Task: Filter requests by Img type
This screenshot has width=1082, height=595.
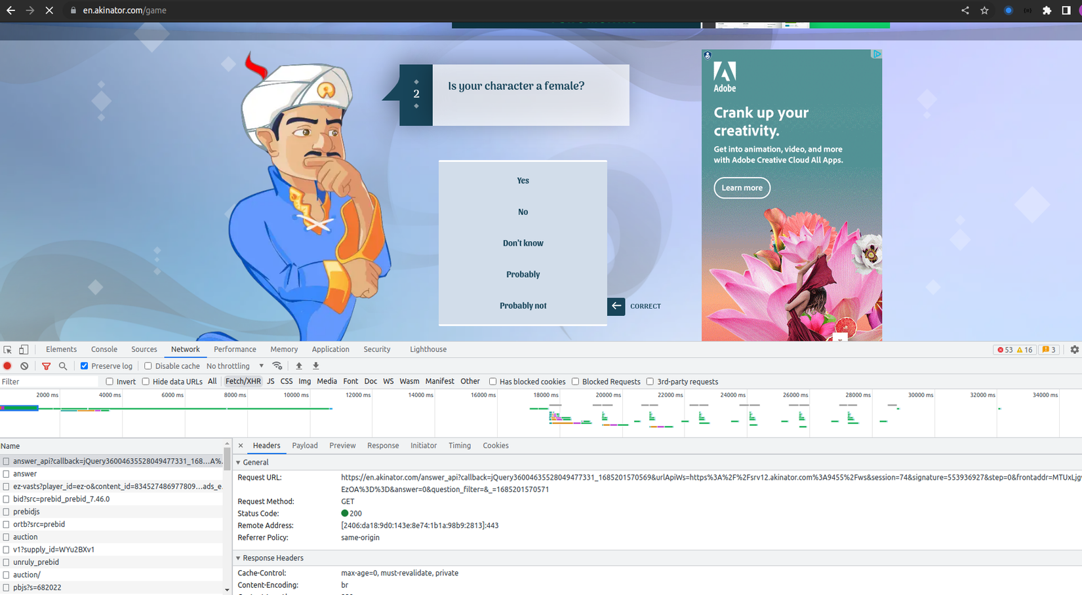Action: coord(304,381)
